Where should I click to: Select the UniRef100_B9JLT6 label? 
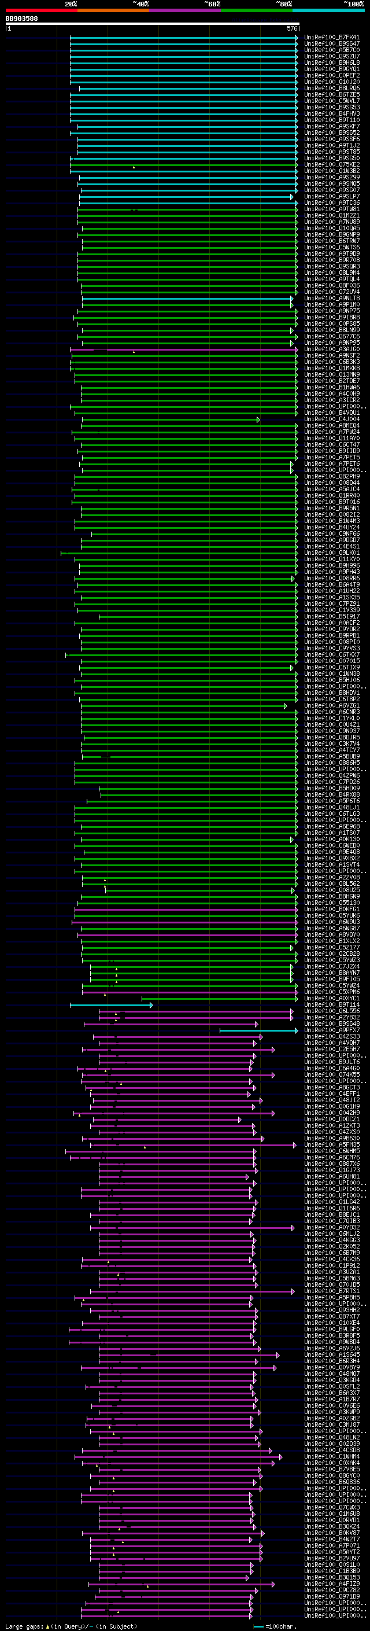pos(331,1062)
